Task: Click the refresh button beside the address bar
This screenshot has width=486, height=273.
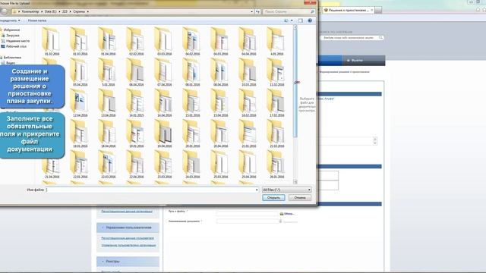Action: point(257,11)
